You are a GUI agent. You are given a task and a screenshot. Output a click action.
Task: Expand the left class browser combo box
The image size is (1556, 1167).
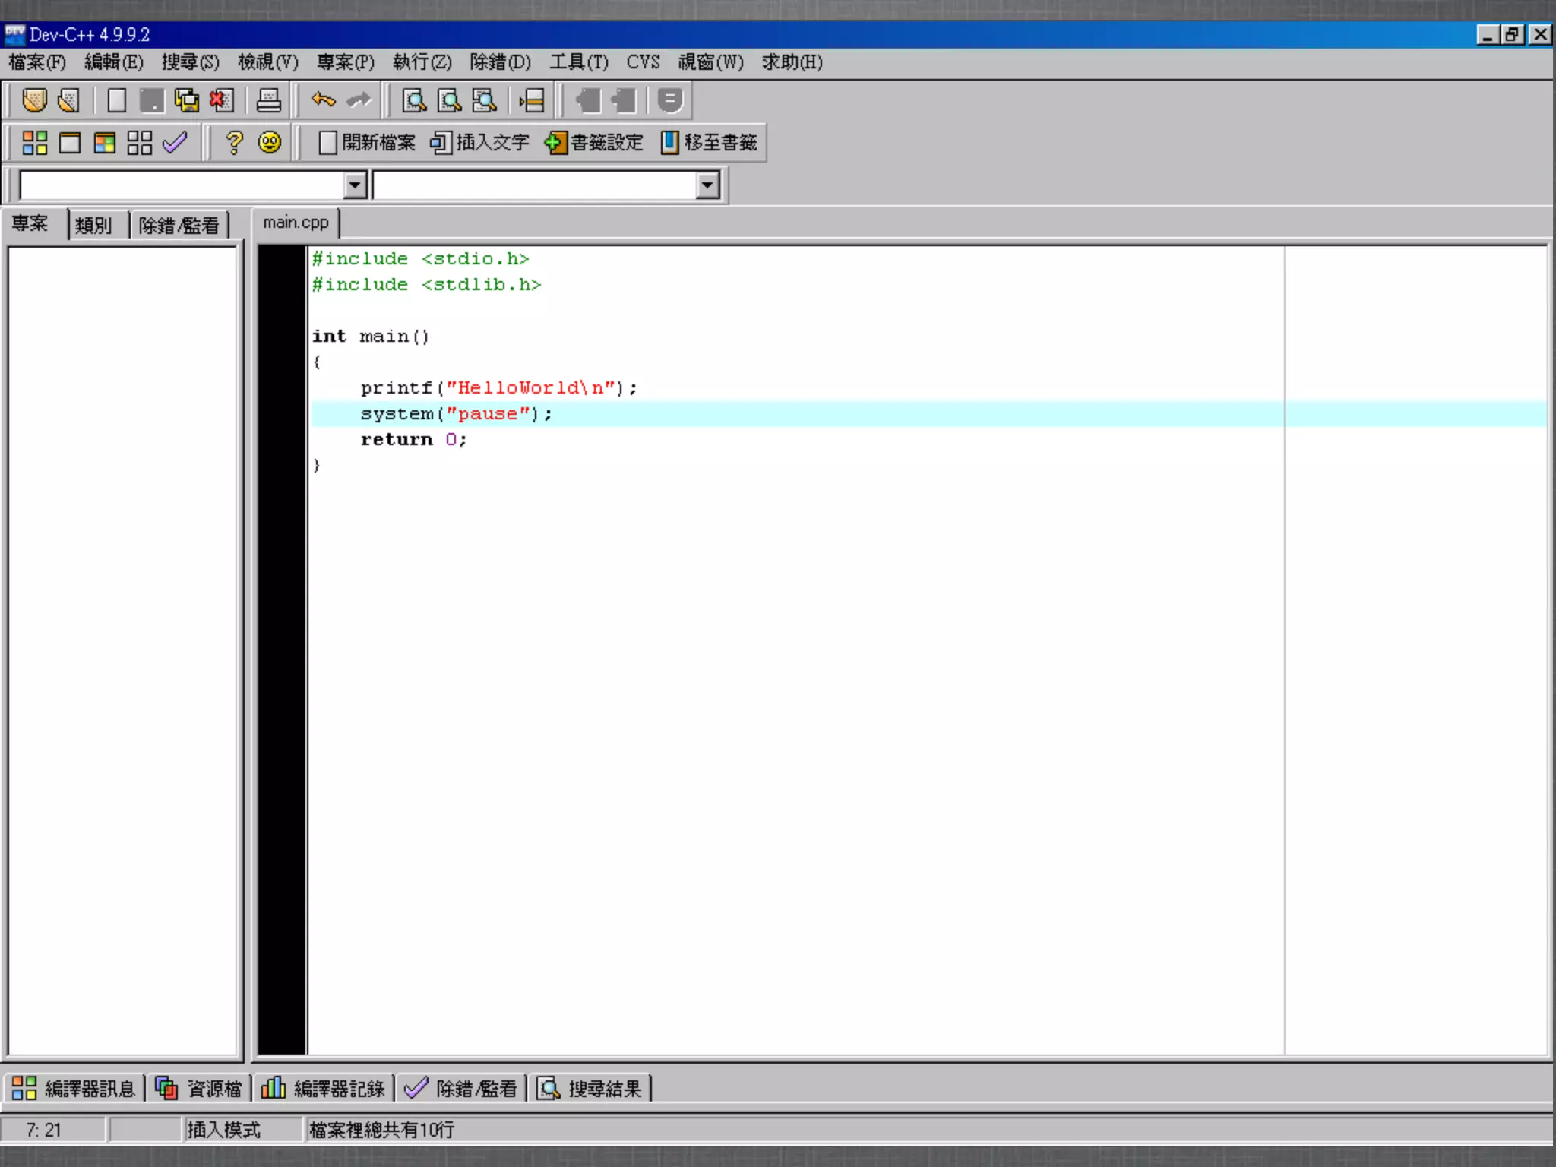(x=355, y=185)
